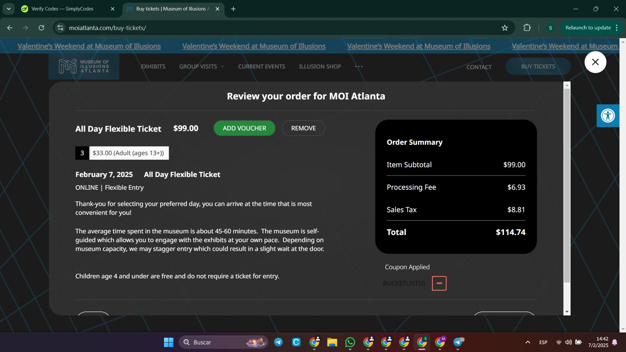Open the Windows Start menu
The width and height of the screenshot is (626, 352).
tap(169, 342)
